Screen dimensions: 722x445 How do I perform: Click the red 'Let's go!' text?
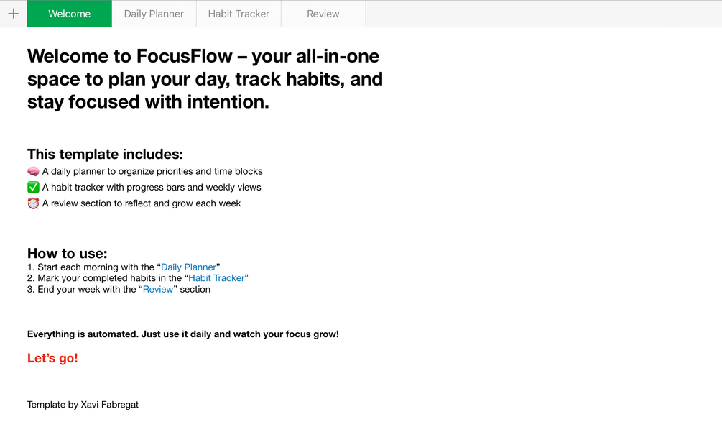tap(52, 358)
